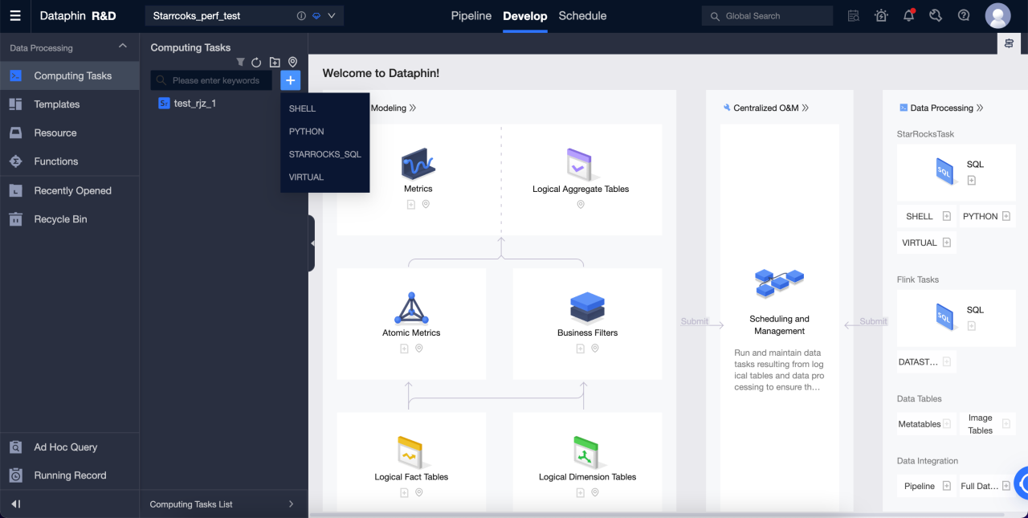The width and height of the screenshot is (1028, 518).
Task: Click the blue plus button to create task
Action: pyautogui.click(x=290, y=80)
